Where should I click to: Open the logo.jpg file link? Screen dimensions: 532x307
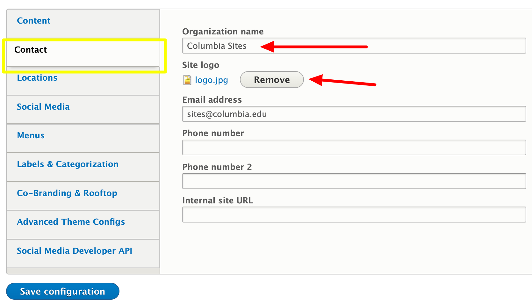click(x=211, y=80)
